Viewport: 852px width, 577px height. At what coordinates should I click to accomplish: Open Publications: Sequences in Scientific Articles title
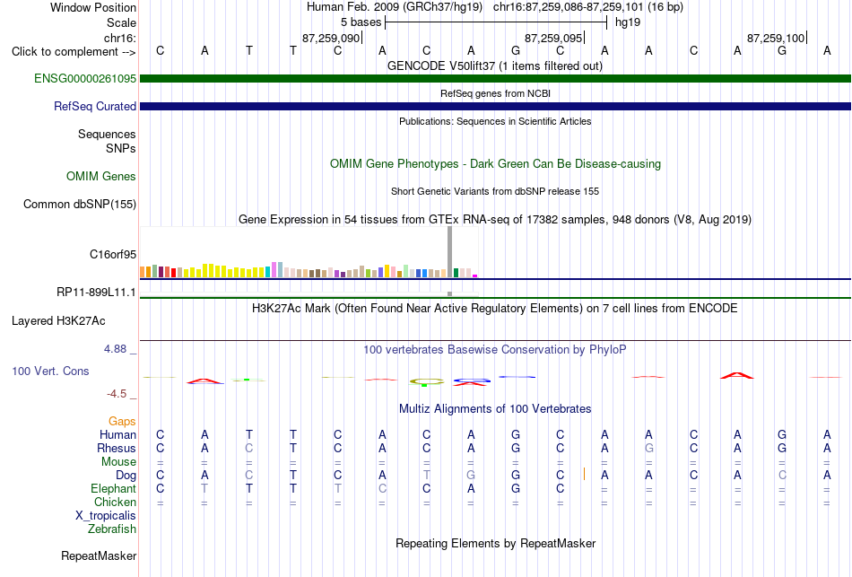(x=495, y=121)
